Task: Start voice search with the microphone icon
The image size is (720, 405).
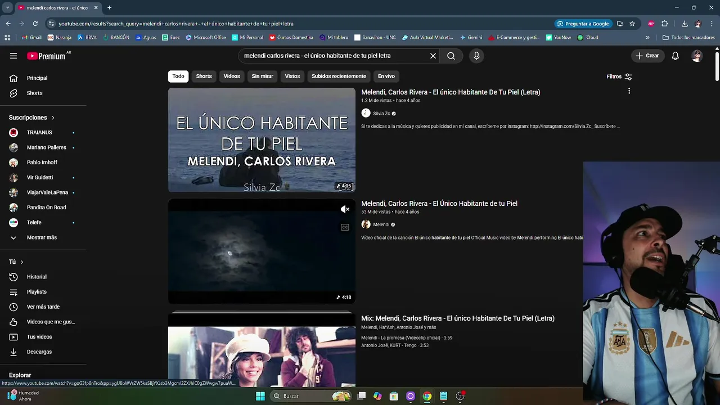Action: click(x=476, y=56)
